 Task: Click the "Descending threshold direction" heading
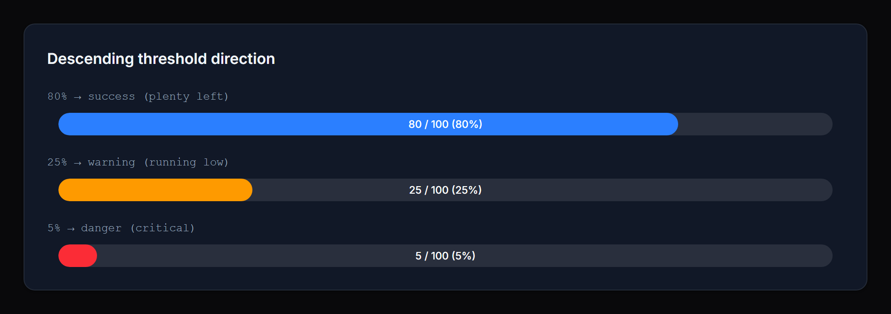click(161, 59)
